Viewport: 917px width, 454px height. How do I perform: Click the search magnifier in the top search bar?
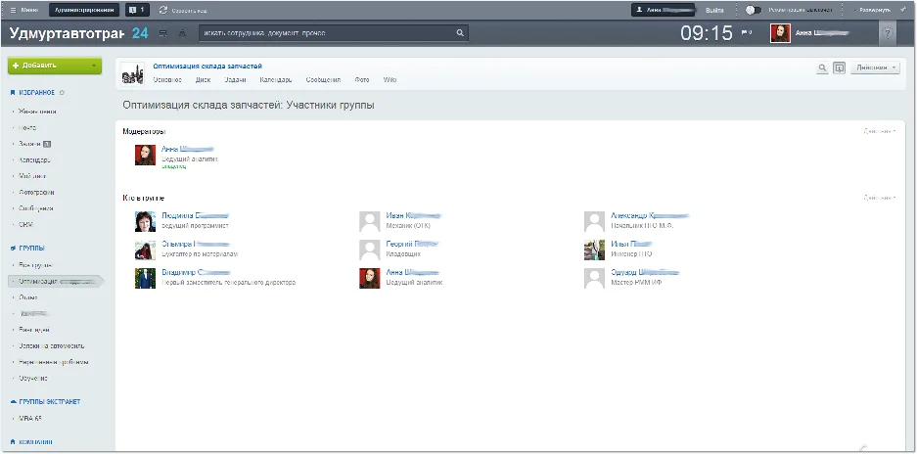[460, 33]
